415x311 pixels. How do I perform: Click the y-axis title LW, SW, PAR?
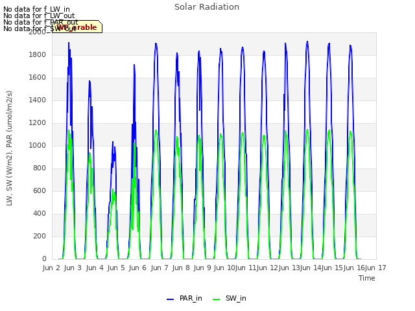[x=9, y=148]
